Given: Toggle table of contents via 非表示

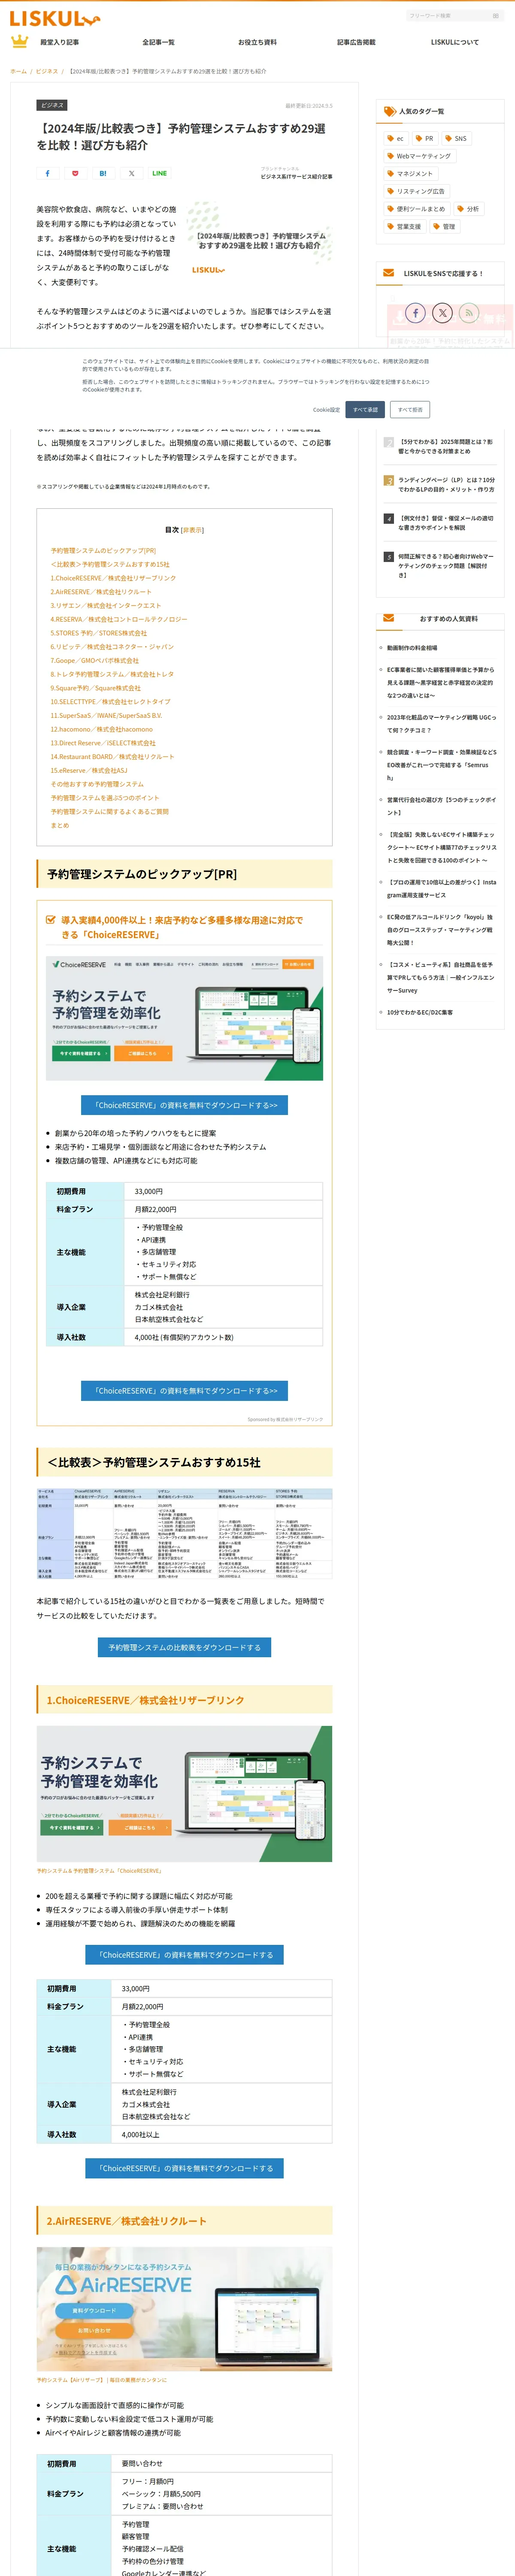Looking at the screenshot, I should tap(192, 530).
